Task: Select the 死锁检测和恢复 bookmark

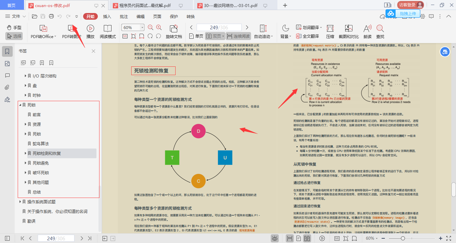Action: (x=47, y=153)
